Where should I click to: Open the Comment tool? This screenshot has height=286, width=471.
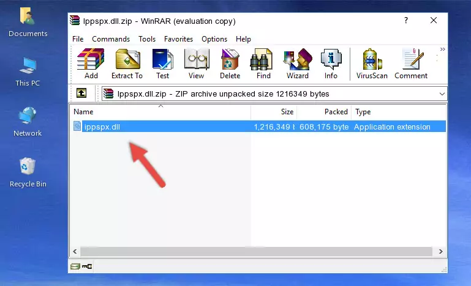tap(411, 64)
